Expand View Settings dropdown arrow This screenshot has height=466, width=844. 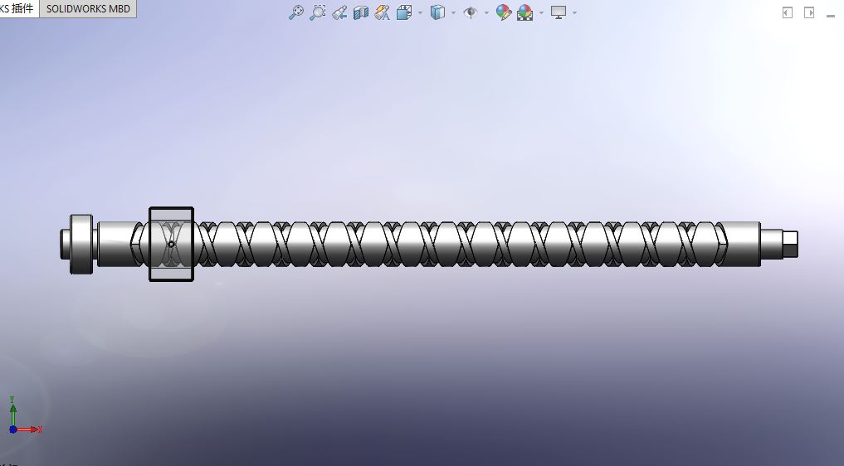click(x=574, y=13)
